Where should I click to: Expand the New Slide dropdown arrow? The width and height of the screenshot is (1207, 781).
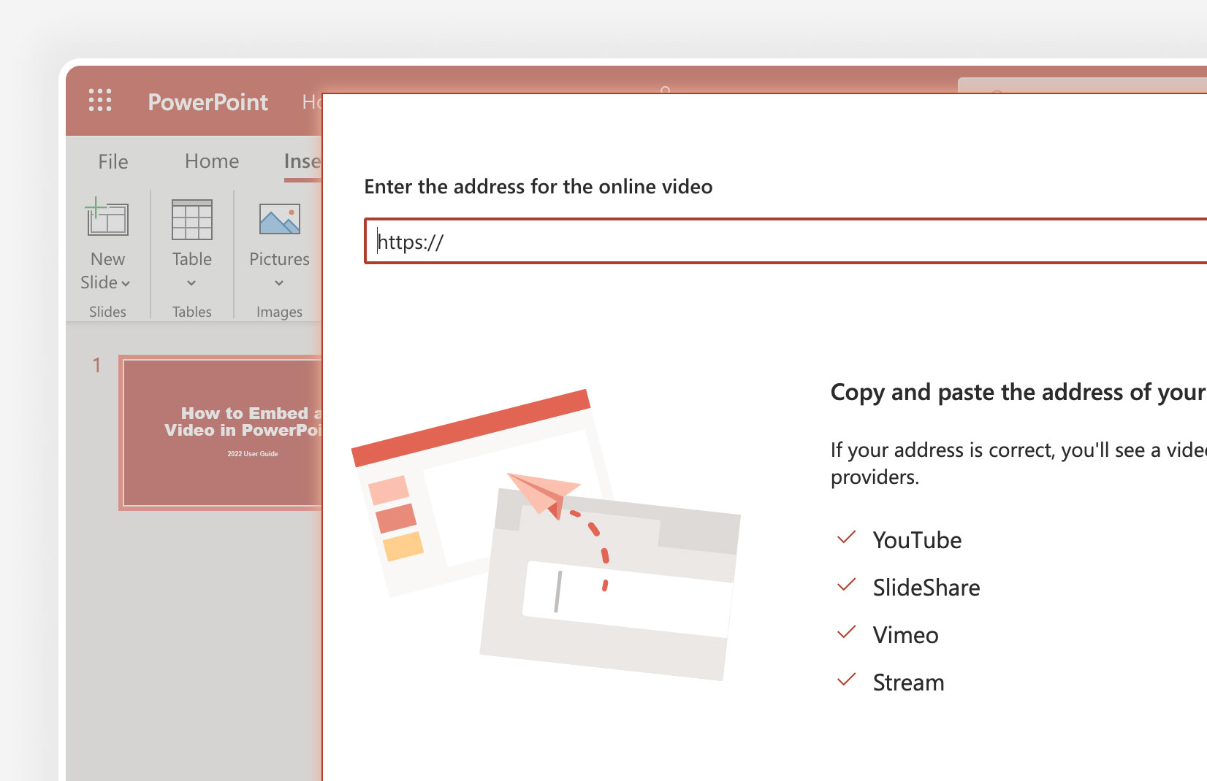(126, 284)
